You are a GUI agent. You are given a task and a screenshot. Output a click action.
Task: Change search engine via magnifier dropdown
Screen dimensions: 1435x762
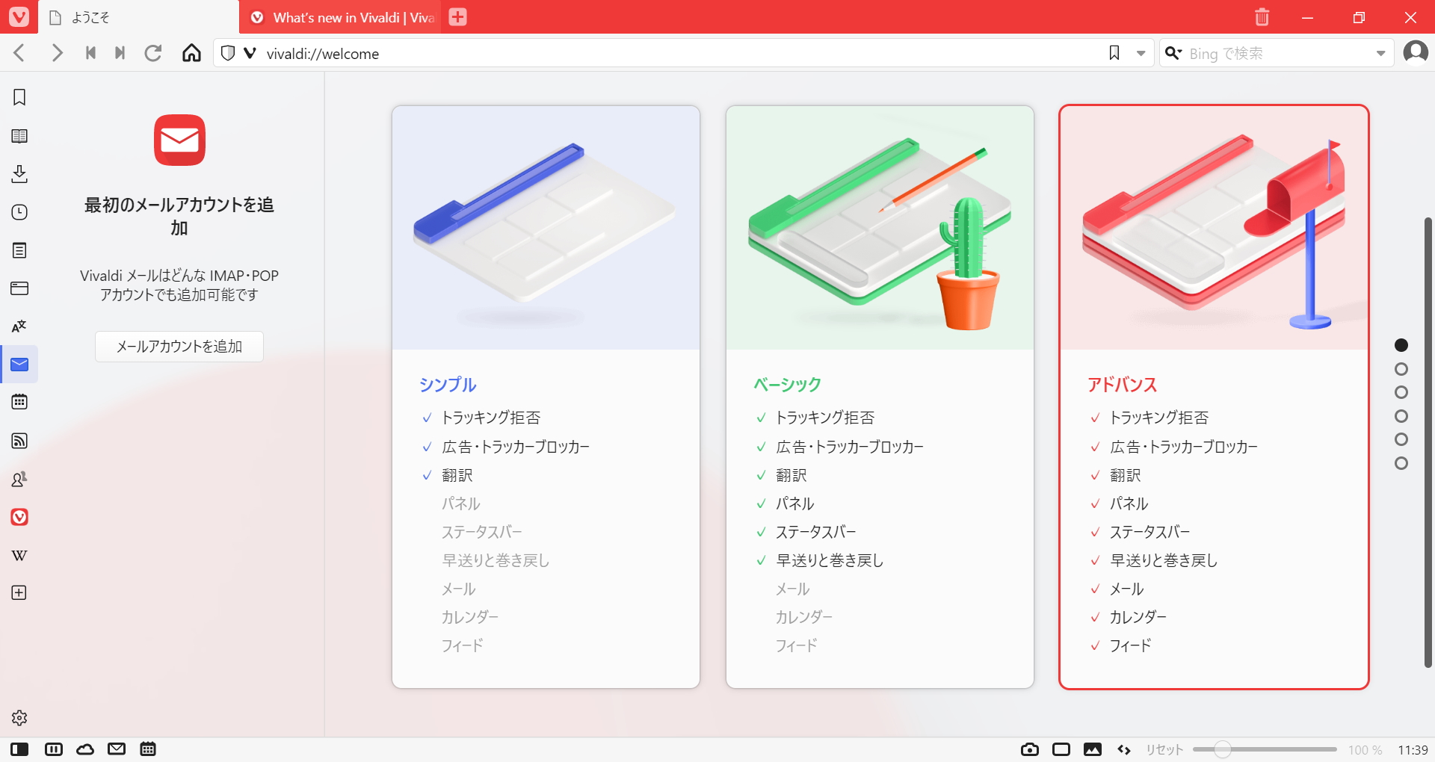pyautogui.click(x=1173, y=53)
